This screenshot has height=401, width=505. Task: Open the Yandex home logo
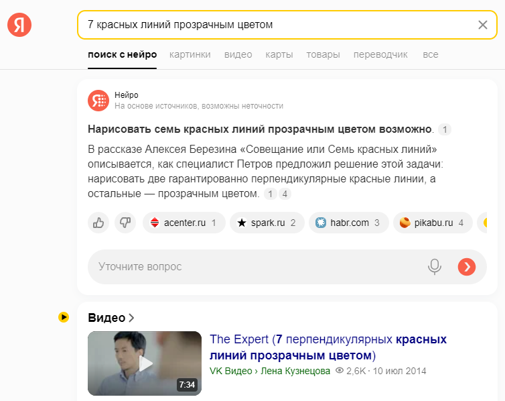click(19, 25)
